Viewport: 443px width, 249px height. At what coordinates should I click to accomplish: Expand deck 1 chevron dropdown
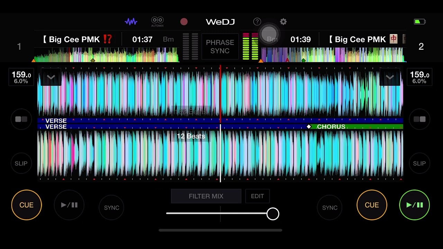click(51, 77)
